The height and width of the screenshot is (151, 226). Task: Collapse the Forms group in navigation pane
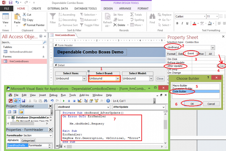(43, 57)
